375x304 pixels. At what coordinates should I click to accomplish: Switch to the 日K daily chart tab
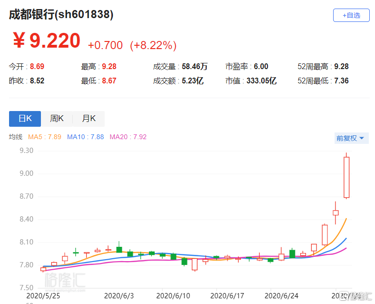[x=25, y=119]
